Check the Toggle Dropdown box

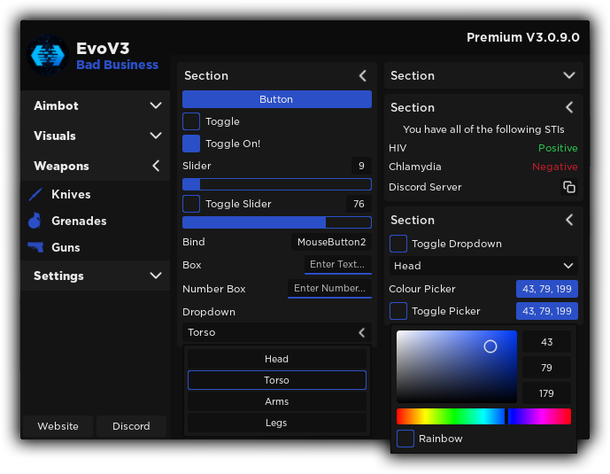point(398,244)
